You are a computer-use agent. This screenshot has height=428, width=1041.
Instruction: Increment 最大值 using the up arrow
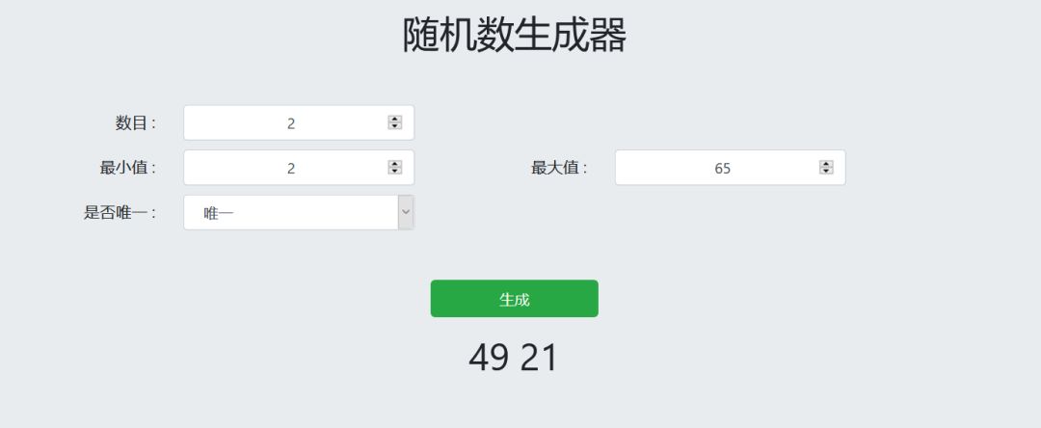[826, 164]
